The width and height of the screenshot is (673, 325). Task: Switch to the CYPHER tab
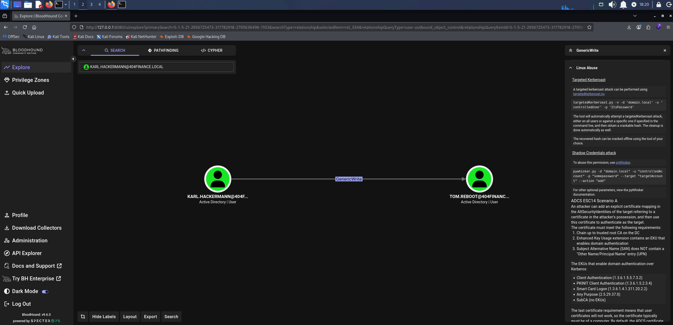(x=211, y=50)
